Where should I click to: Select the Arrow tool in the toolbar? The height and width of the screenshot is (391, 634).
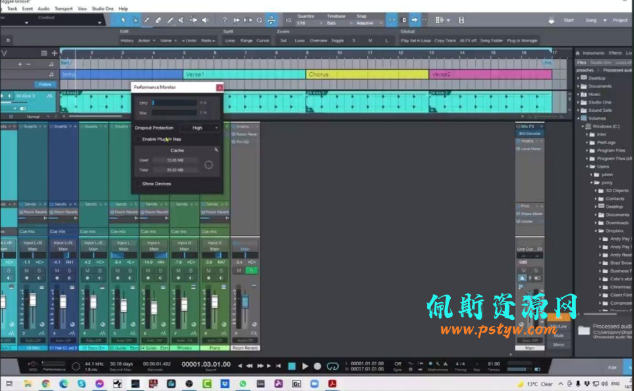point(123,20)
